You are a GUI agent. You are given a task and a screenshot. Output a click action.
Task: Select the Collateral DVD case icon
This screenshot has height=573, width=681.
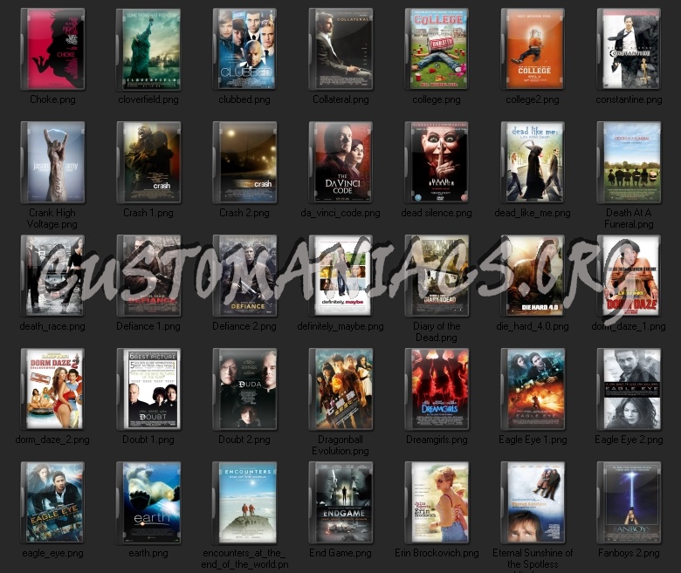[340, 49]
